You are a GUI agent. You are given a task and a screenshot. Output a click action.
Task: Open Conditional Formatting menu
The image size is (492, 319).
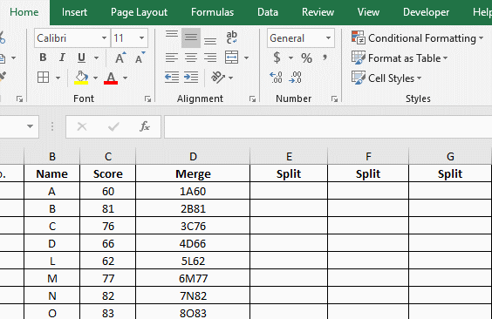click(x=417, y=38)
